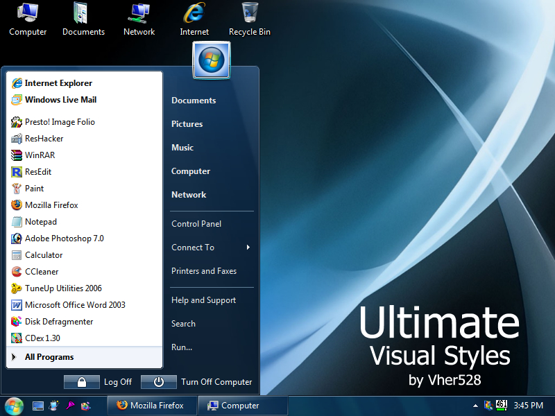555x416 pixels.
Task: Open Calculator
Action: point(84,255)
